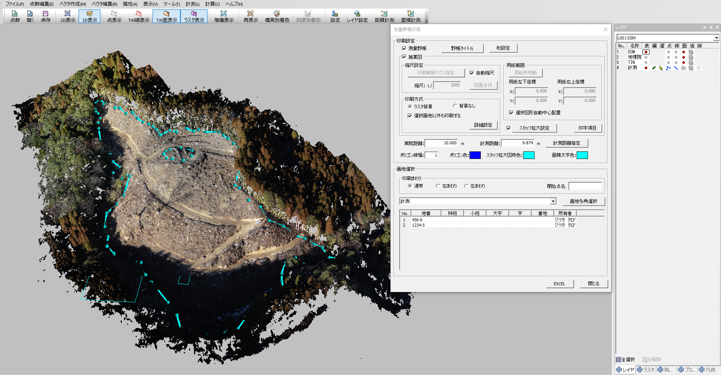The image size is (721, 375).
Task: Click the 面積文字色 cyan swatch
Action: tap(582, 155)
